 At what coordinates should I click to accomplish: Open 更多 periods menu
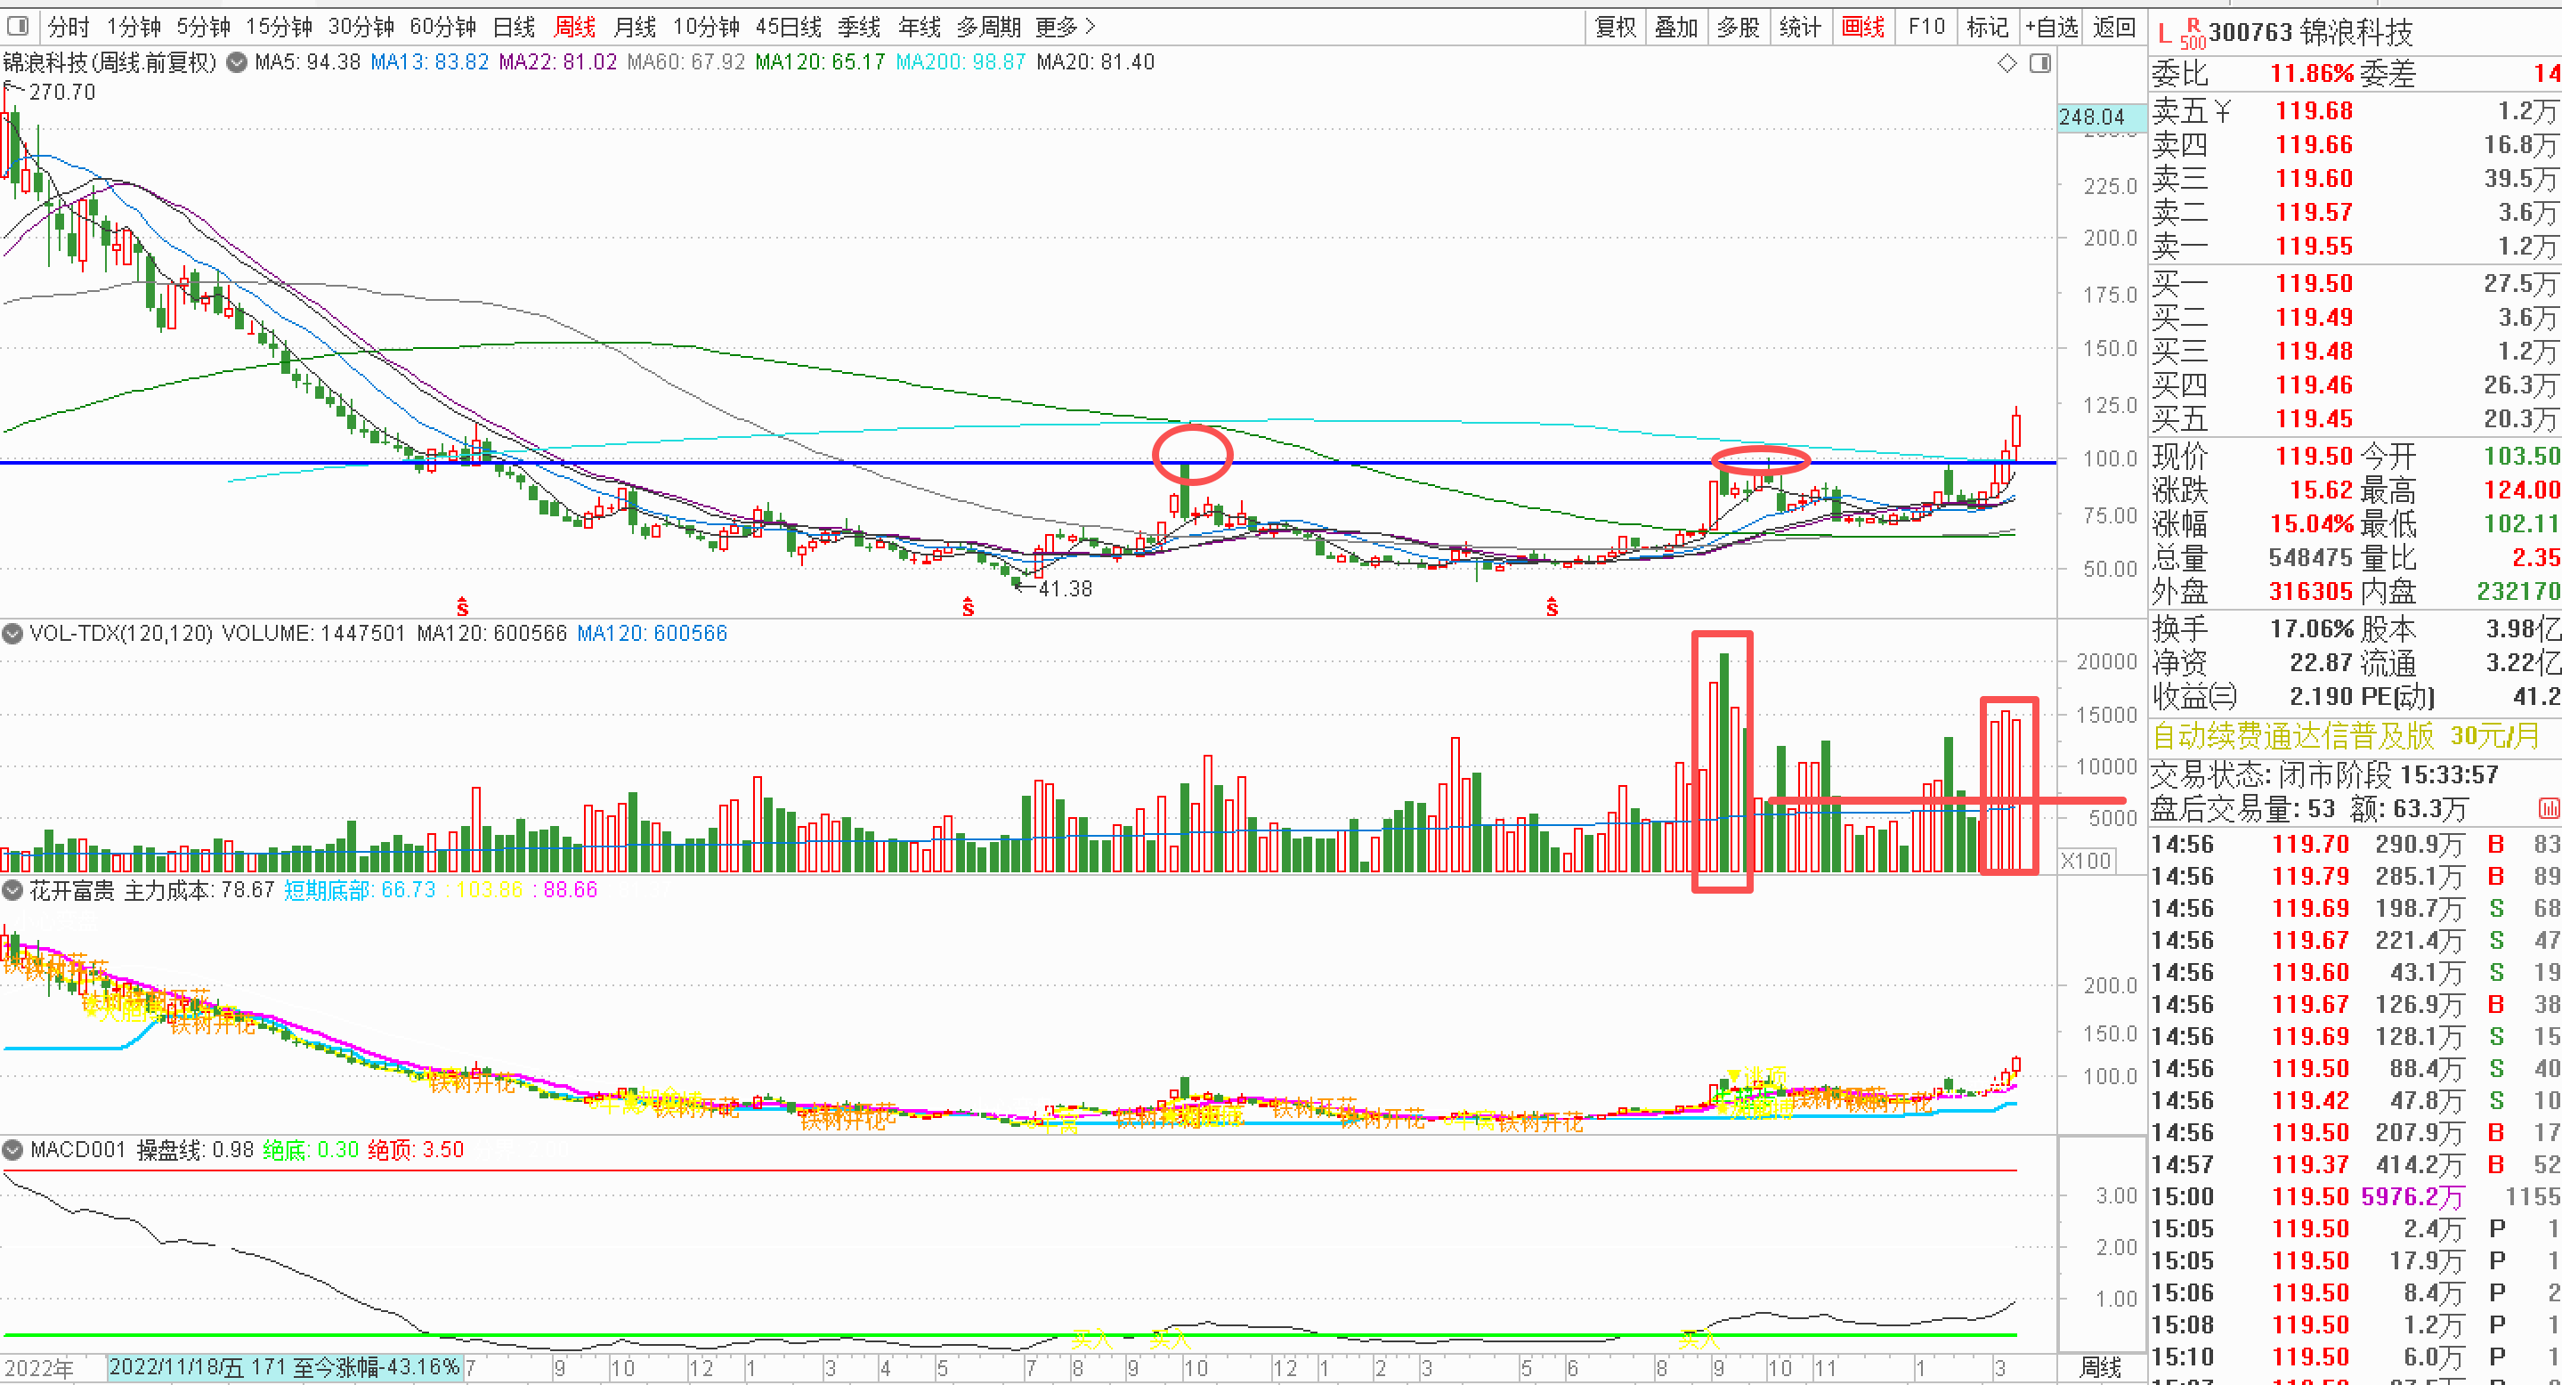1064,27
